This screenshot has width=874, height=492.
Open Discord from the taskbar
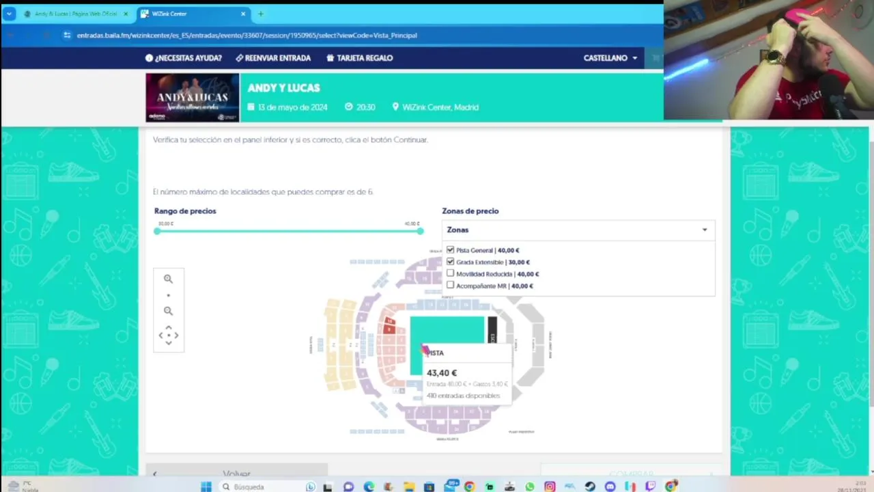pyautogui.click(x=610, y=487)
